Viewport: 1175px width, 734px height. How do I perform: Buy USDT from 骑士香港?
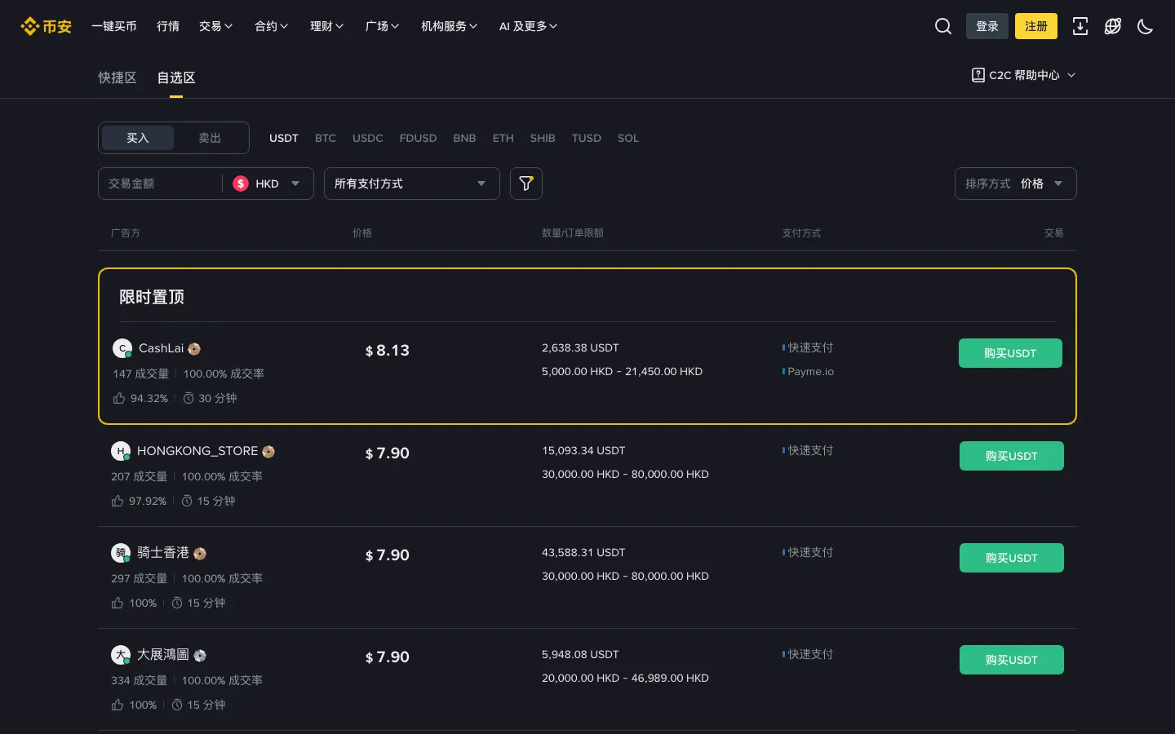1012,558
